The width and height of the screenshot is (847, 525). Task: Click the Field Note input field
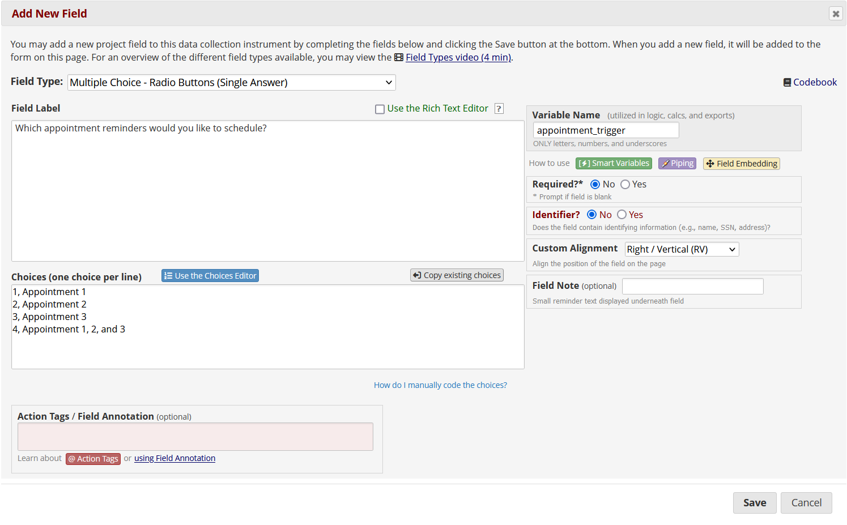pyautogui.click(x=692, y=286)
